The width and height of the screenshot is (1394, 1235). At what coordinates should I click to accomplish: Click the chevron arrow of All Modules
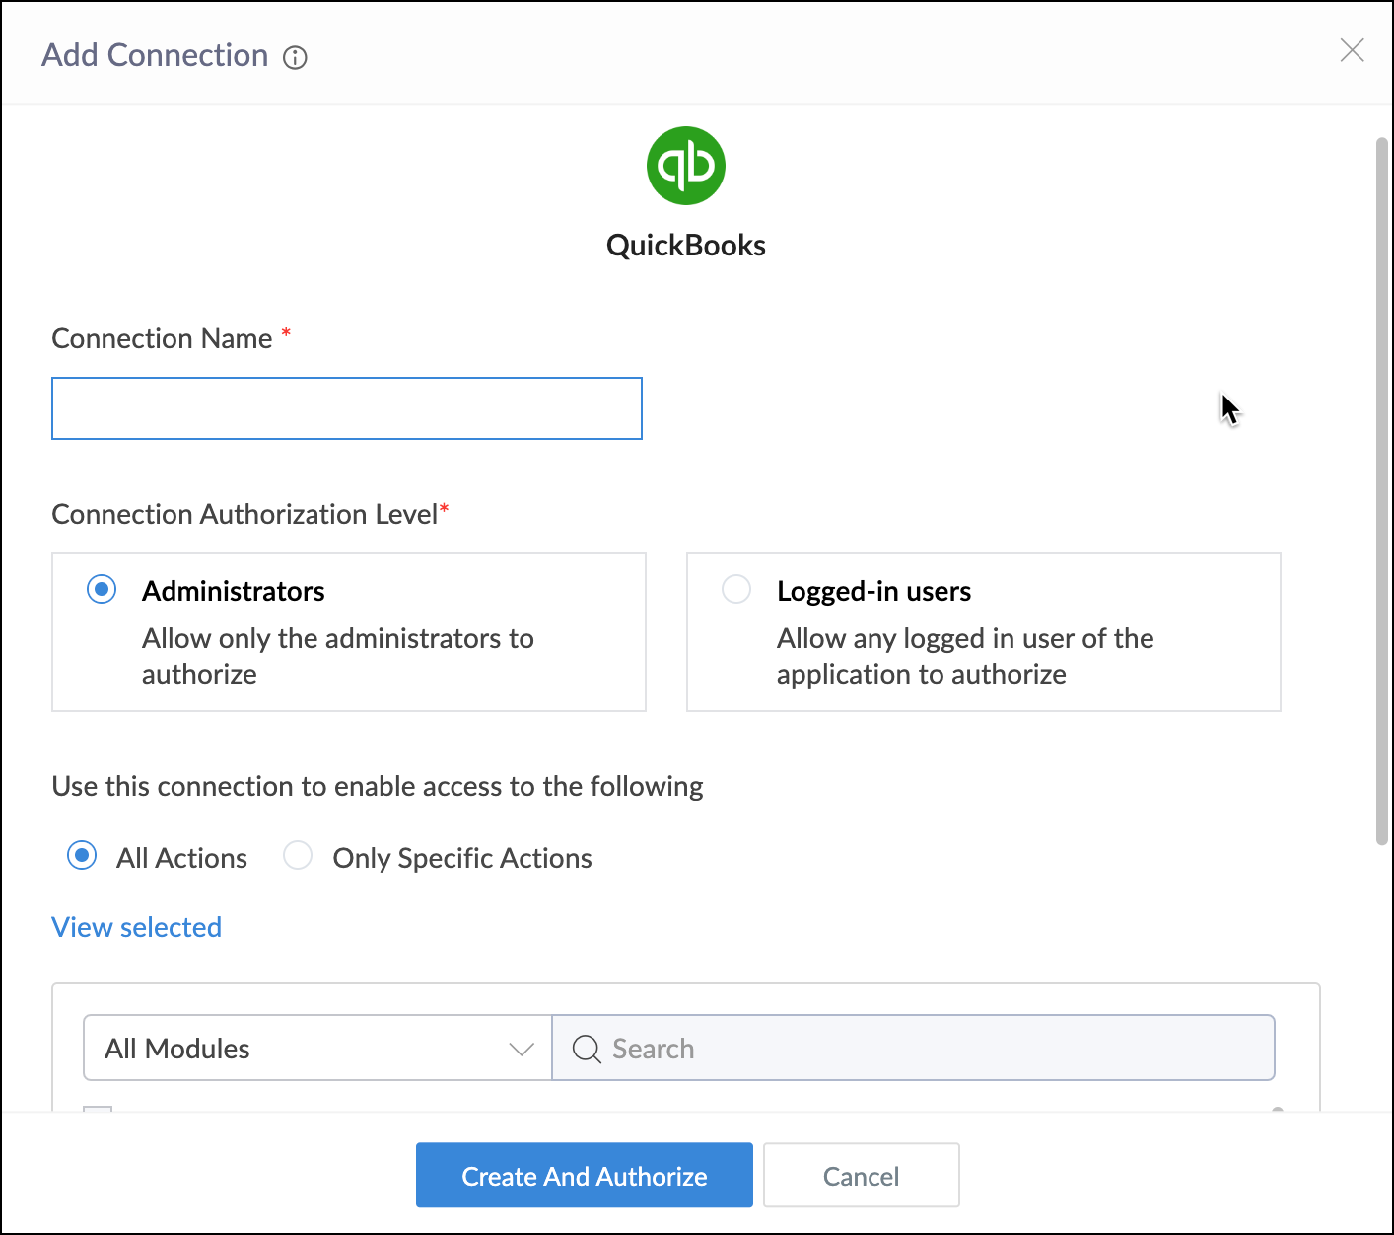click(522, 1049)
